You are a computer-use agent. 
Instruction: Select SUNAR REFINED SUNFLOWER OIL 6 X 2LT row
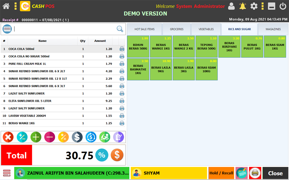tap(63, 71)
